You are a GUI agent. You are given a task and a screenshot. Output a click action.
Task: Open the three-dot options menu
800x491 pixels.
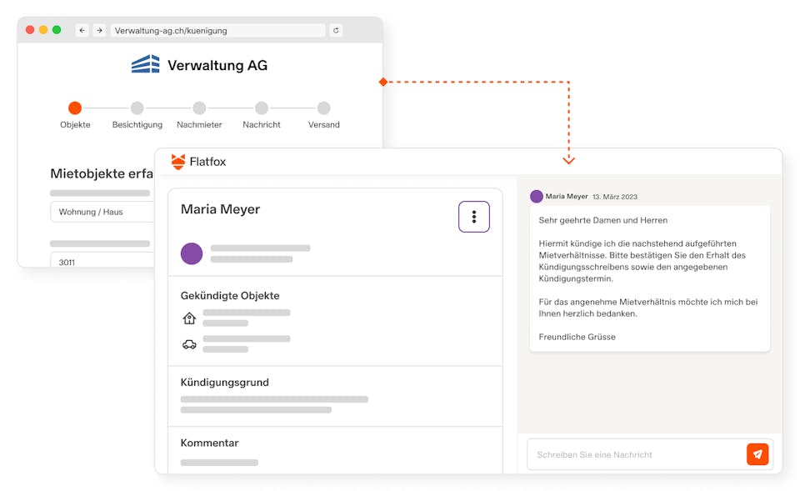click(473, 217)
